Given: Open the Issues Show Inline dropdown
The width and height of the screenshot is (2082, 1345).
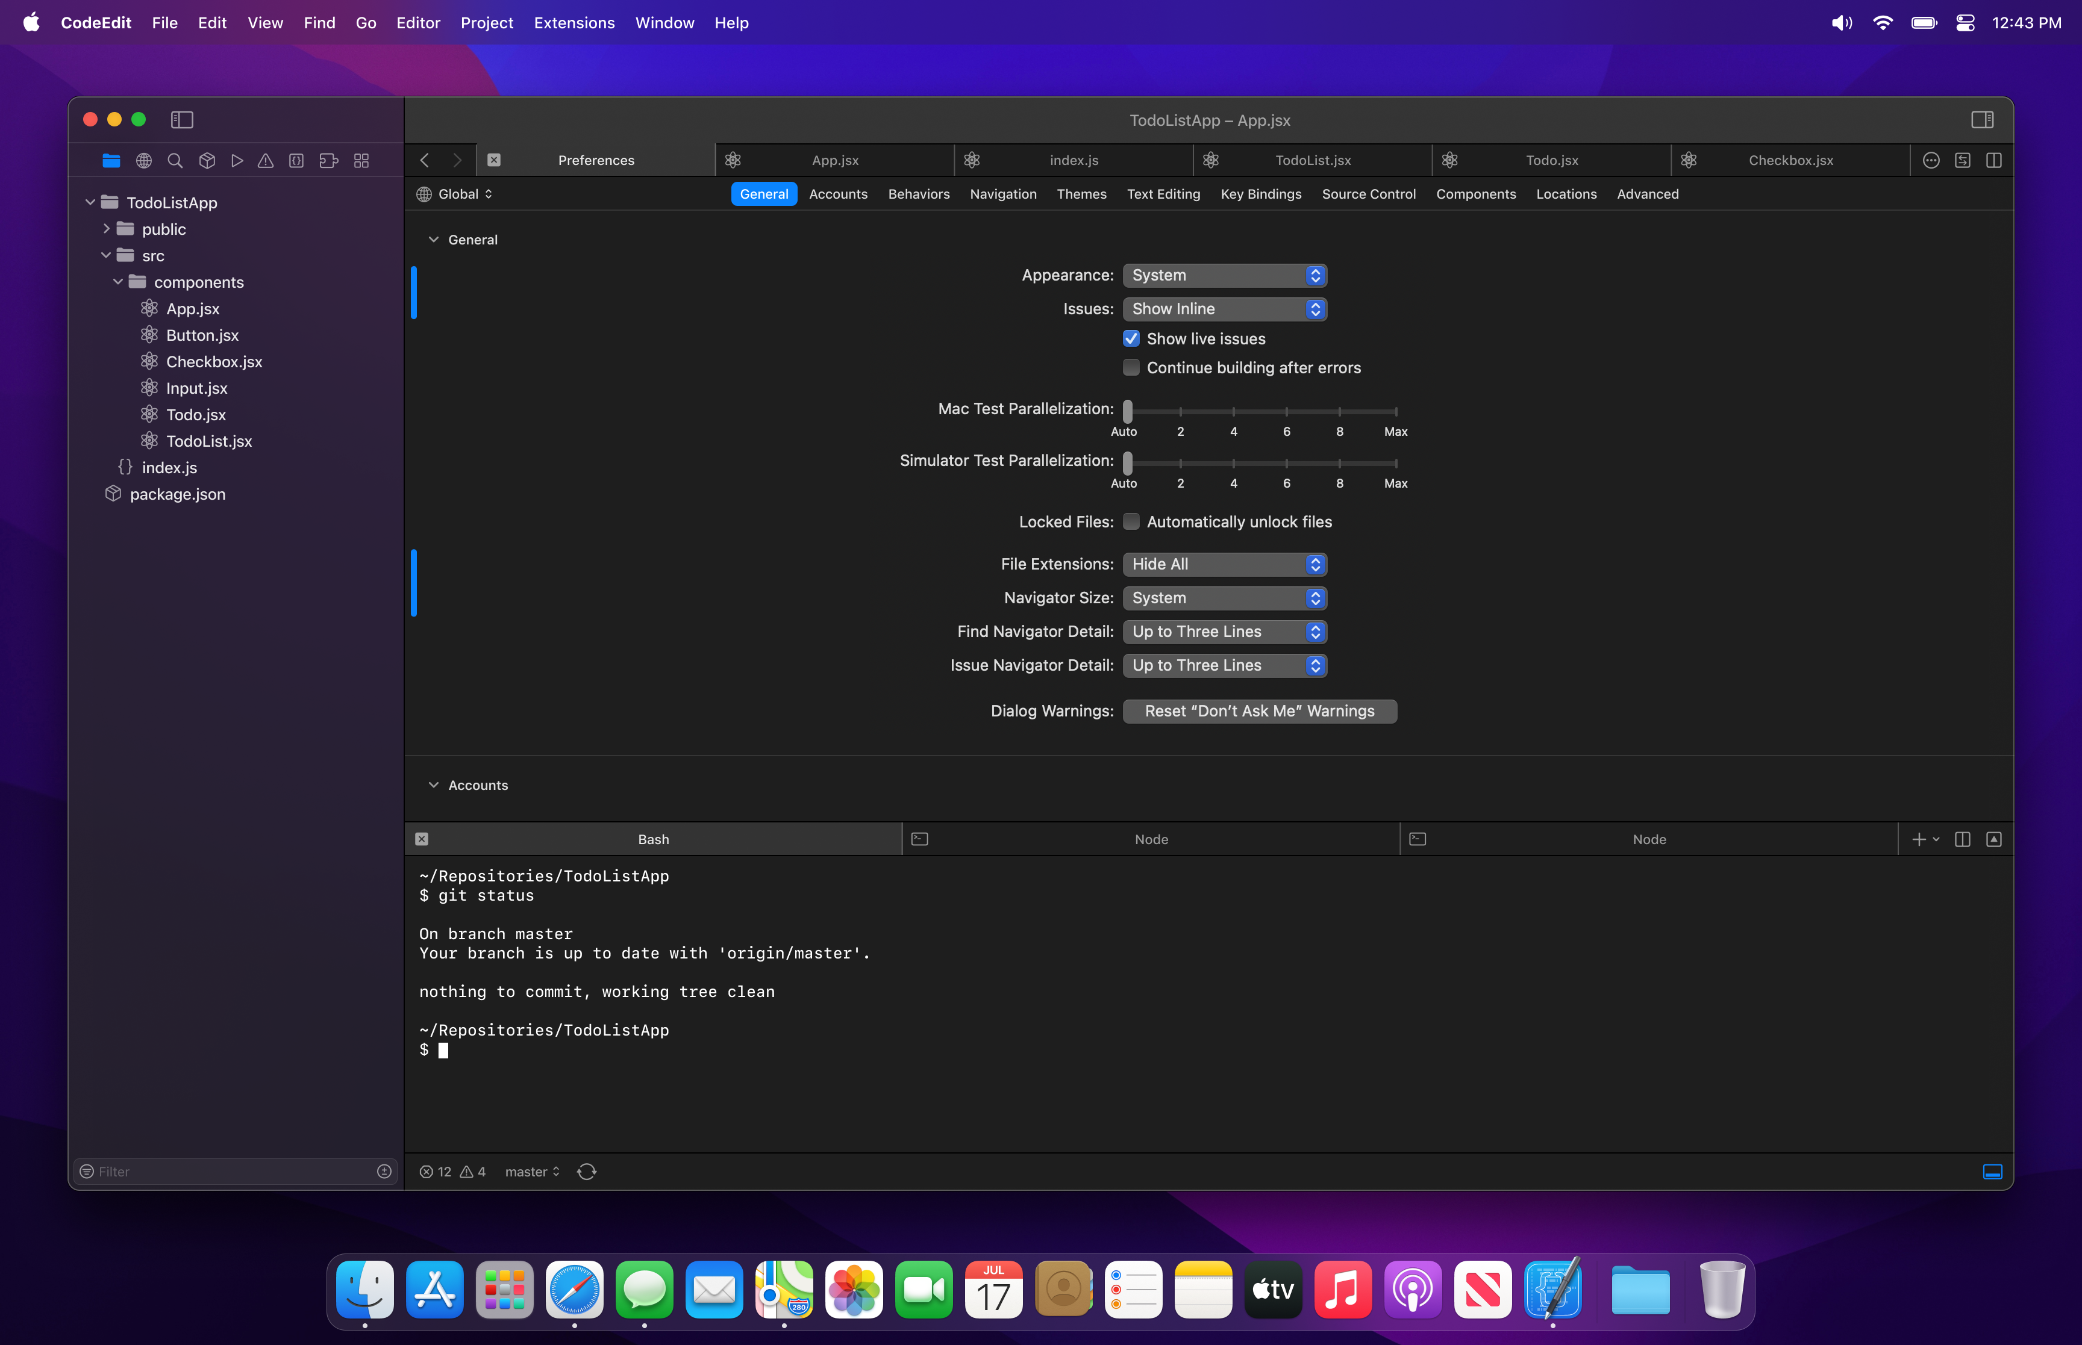Looking at the screenshot, I should tap(1225, 309).
